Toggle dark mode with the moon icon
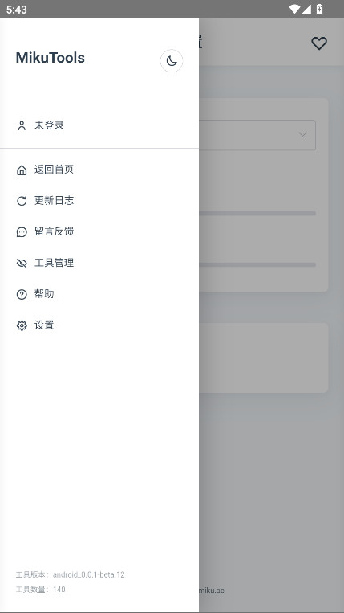Image resolution: width=344 pixels, height=613 pixels. [x=172, y=61]
